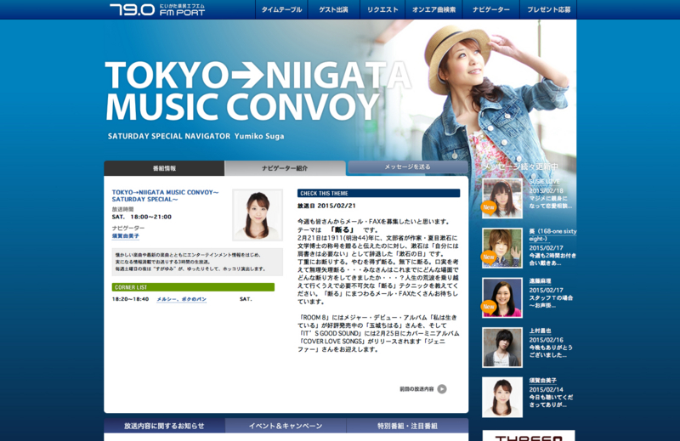Click the TOKYO→NIIGATA MUSIC CONVOY banner title
Viewport: 680px width, 441px height.
coord(258,91)
